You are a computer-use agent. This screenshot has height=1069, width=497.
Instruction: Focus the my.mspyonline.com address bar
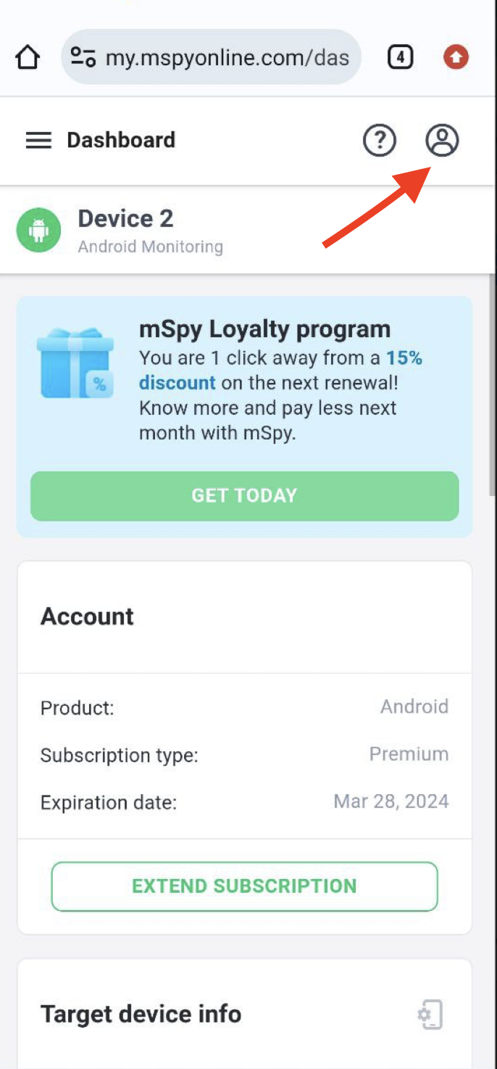point(226,57)
